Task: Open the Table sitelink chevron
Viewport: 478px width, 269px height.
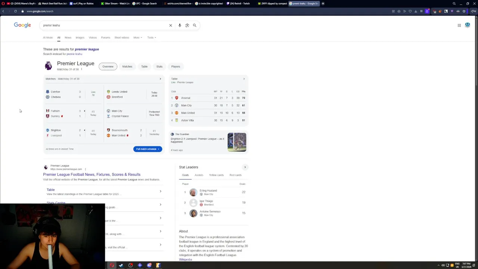Action: coord(161,191)
